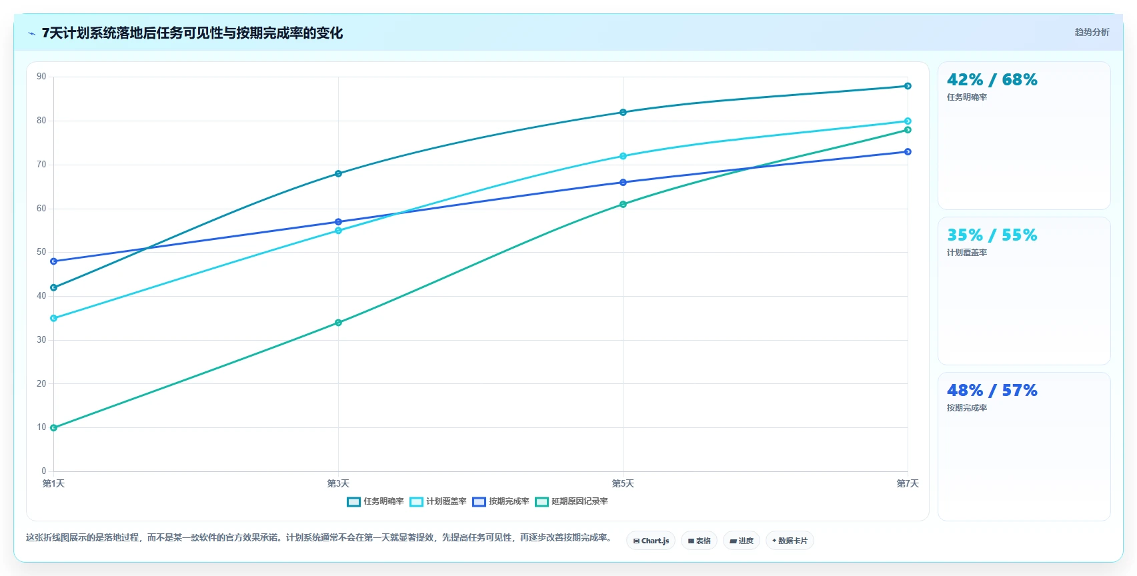
Task: Click the 计划覆盖率 data point at 第5天
Action: [x=623, y=156]
